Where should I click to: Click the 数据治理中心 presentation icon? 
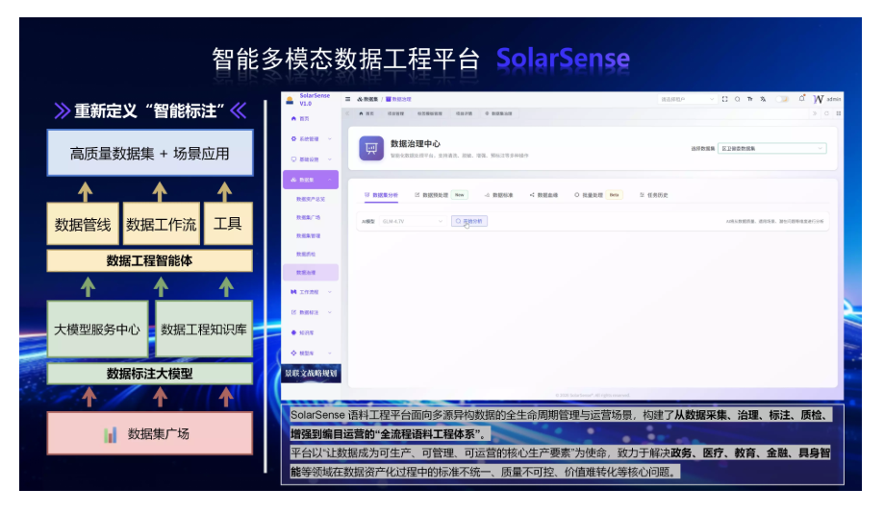371,148
